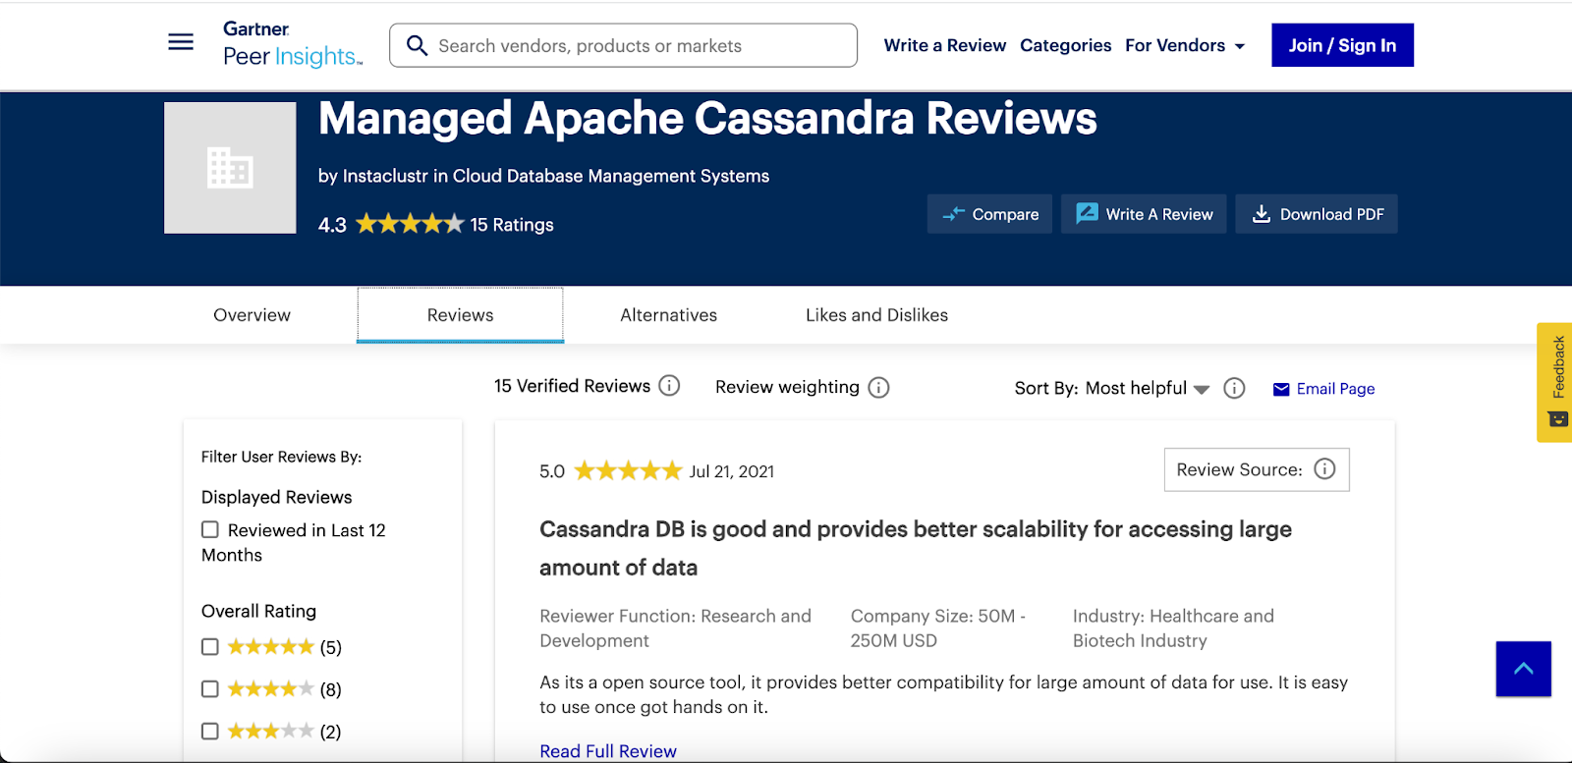Click the Gartner Peer Insights logo
Screen dimensions: 1572x763
click(x=292, y=44)
